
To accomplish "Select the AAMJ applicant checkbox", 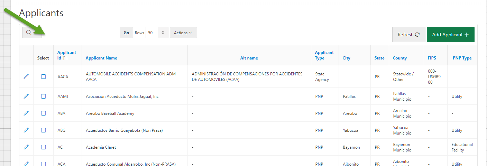I will 43,96.
